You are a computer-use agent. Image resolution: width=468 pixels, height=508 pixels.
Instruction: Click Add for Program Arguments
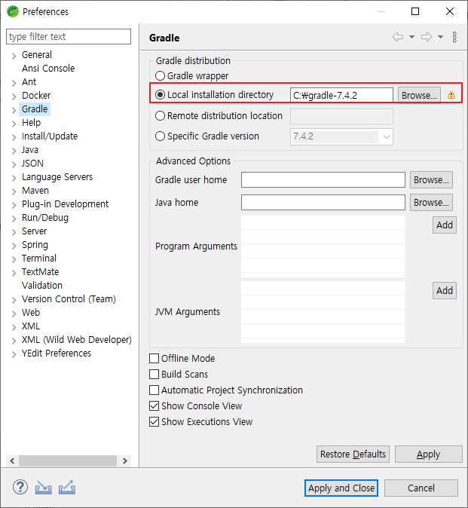(x=445, y=225)
